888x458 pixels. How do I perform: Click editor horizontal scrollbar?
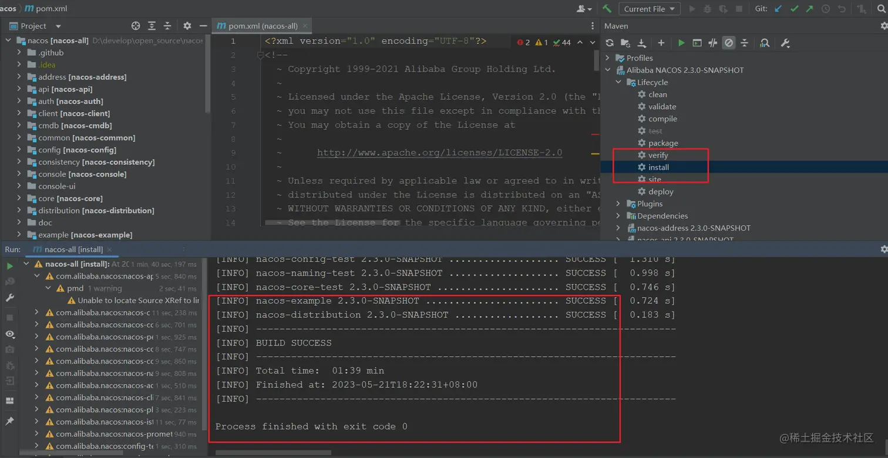332,223
